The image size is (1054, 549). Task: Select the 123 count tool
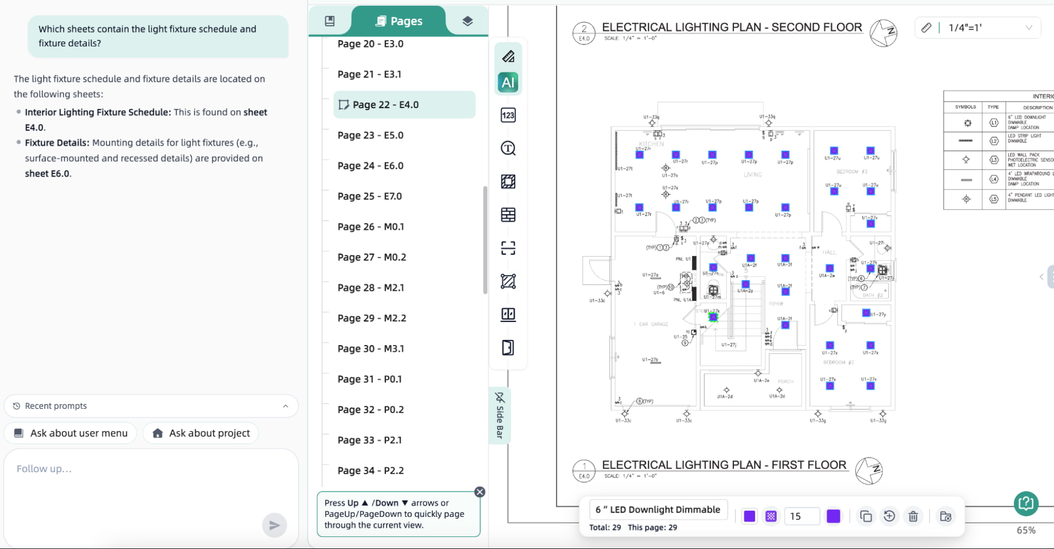[x=508, y=115]
